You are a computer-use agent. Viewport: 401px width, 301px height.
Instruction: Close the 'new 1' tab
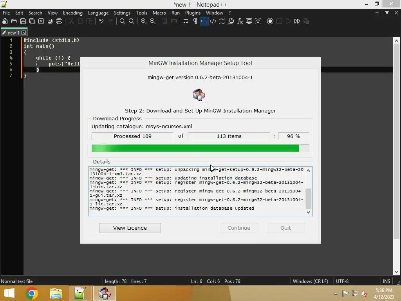click(24, 33)
